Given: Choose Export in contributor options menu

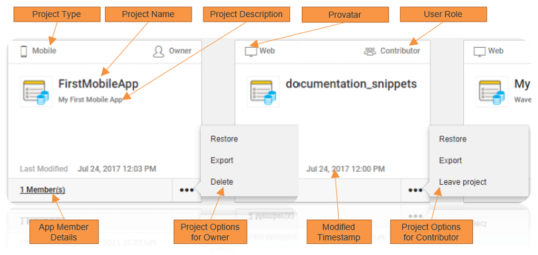Looking at the screenshot, I should pyautogui.click(x=451, y=161).
